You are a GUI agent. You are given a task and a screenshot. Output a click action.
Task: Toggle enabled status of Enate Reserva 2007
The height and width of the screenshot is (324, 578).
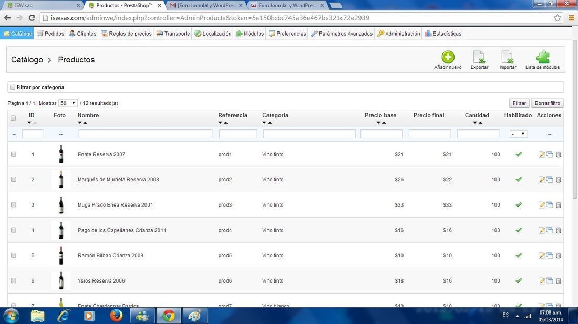(519, 154)
